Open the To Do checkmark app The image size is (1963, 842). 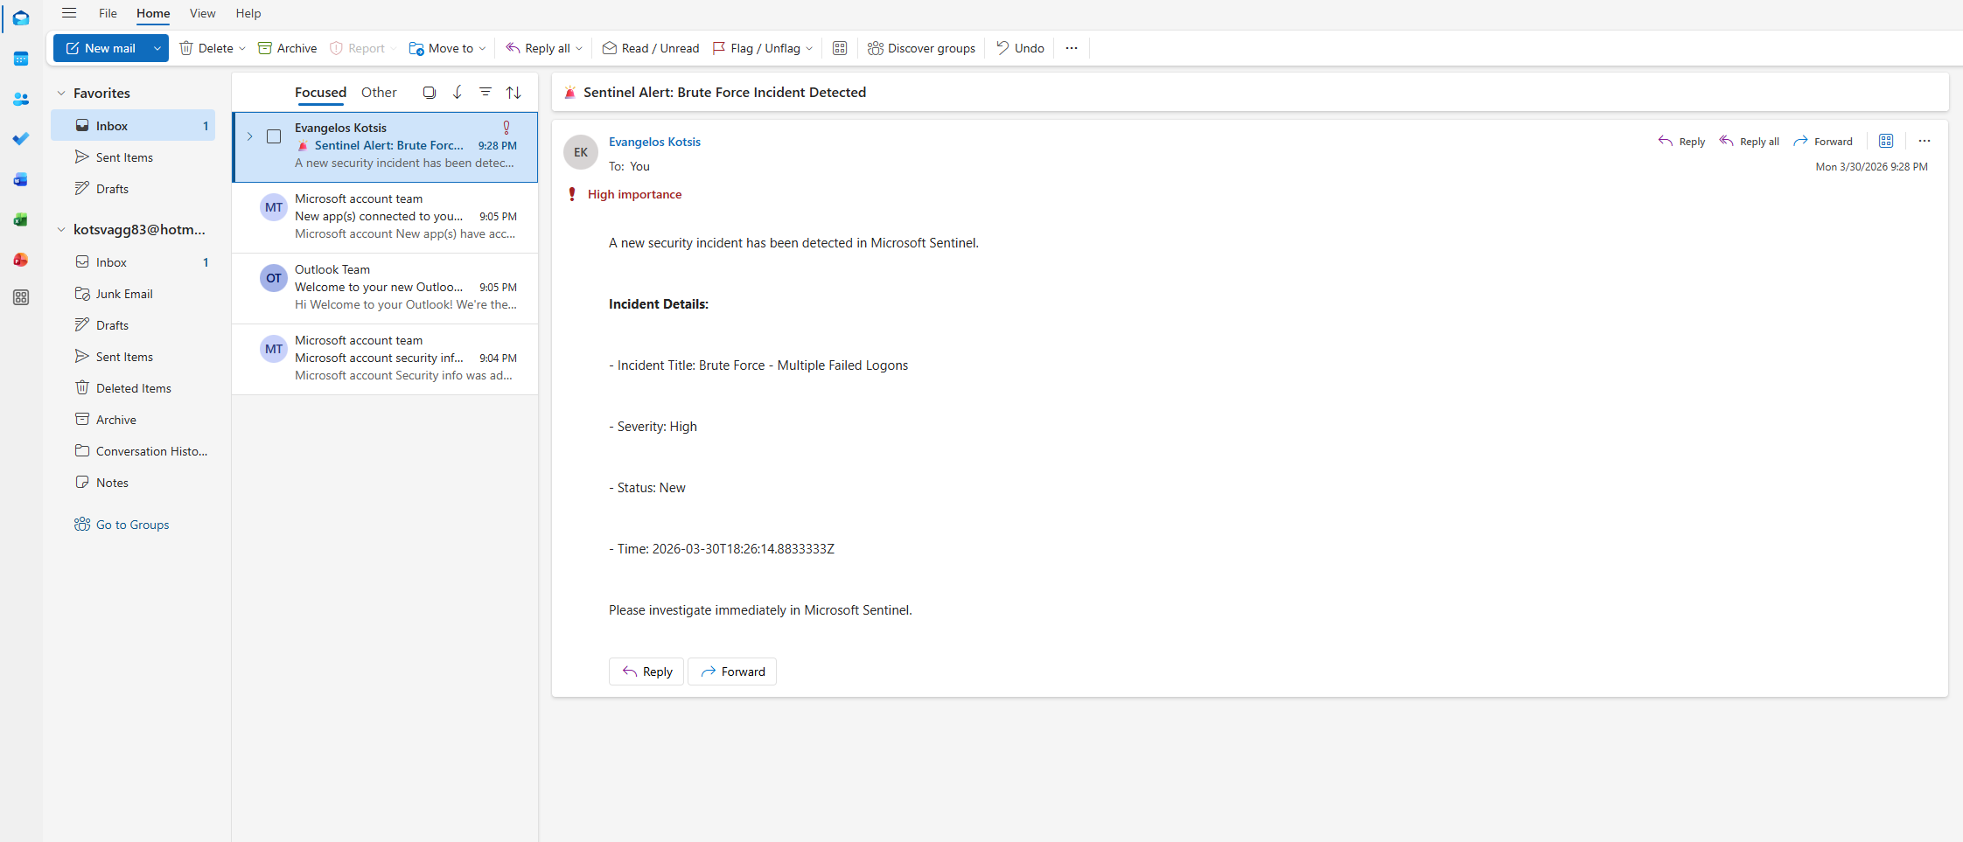click(21, 139)
